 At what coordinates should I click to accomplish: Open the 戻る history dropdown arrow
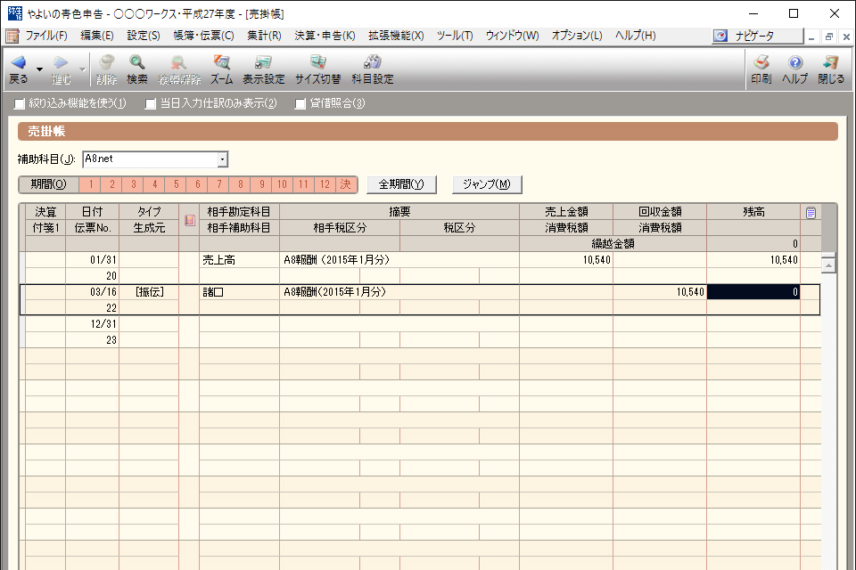click(39, 69)
